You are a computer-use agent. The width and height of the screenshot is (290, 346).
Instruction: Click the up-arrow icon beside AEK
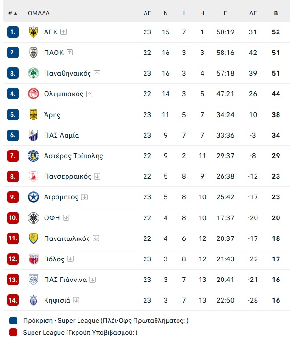point(64,32)
